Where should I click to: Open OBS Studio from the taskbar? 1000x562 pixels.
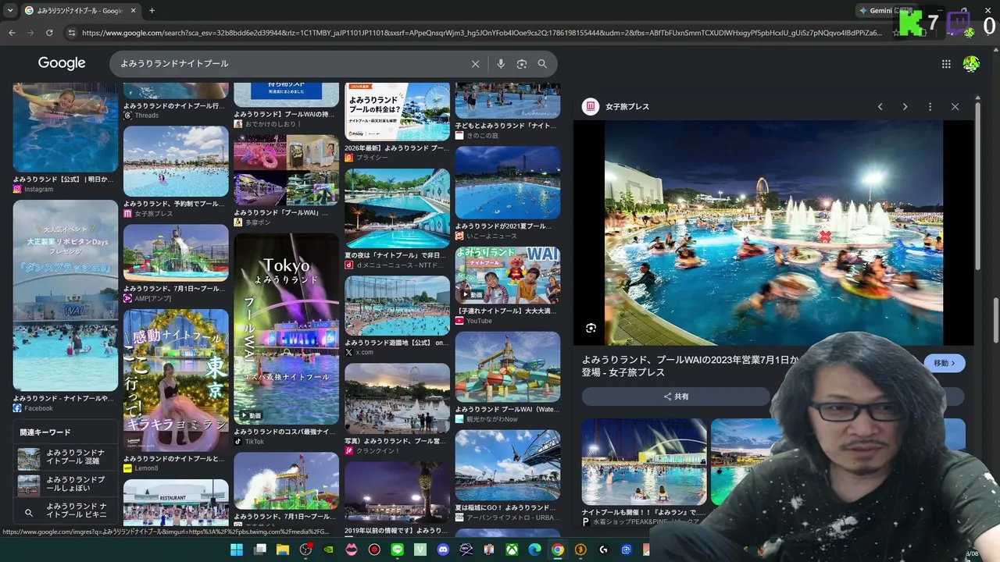(306, 550)
